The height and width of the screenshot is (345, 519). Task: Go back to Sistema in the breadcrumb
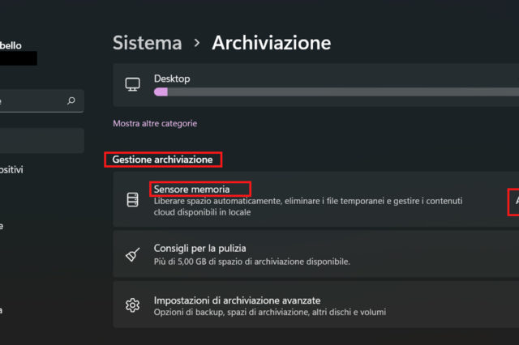coord(147,43)
